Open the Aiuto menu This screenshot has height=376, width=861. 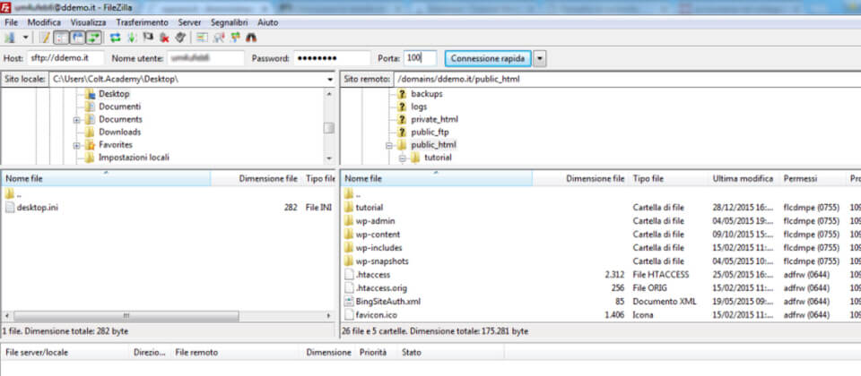pos(268,22)
